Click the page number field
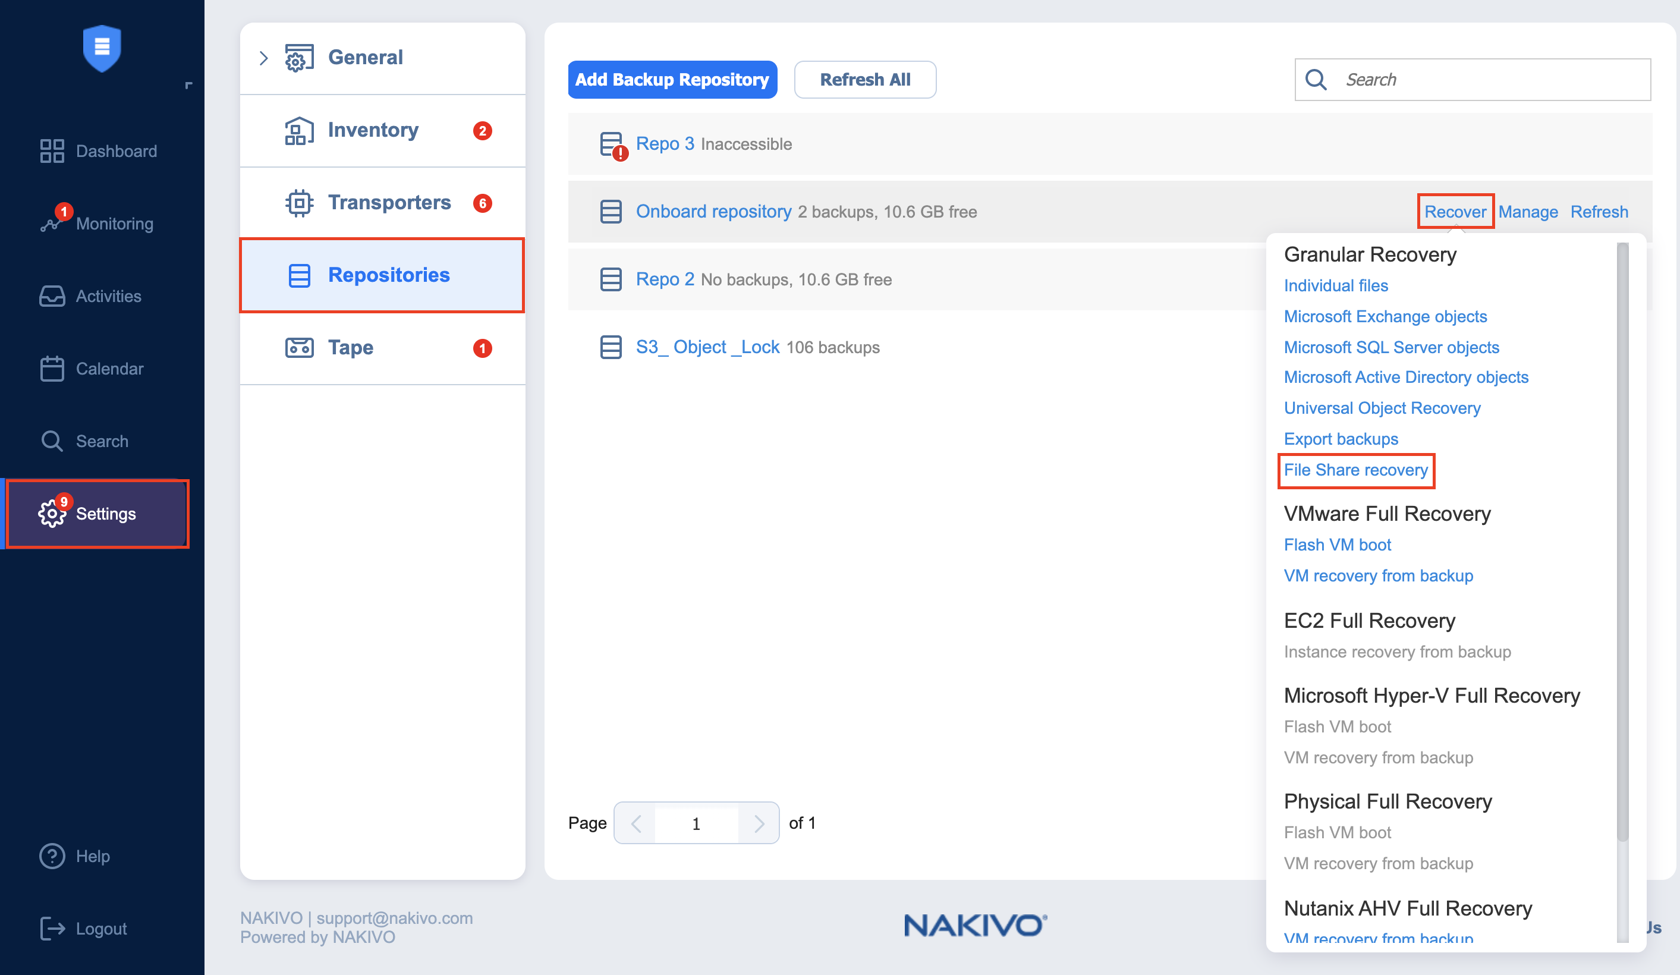Viewport: 1680px width, 975px height. [x=696, y=823]
